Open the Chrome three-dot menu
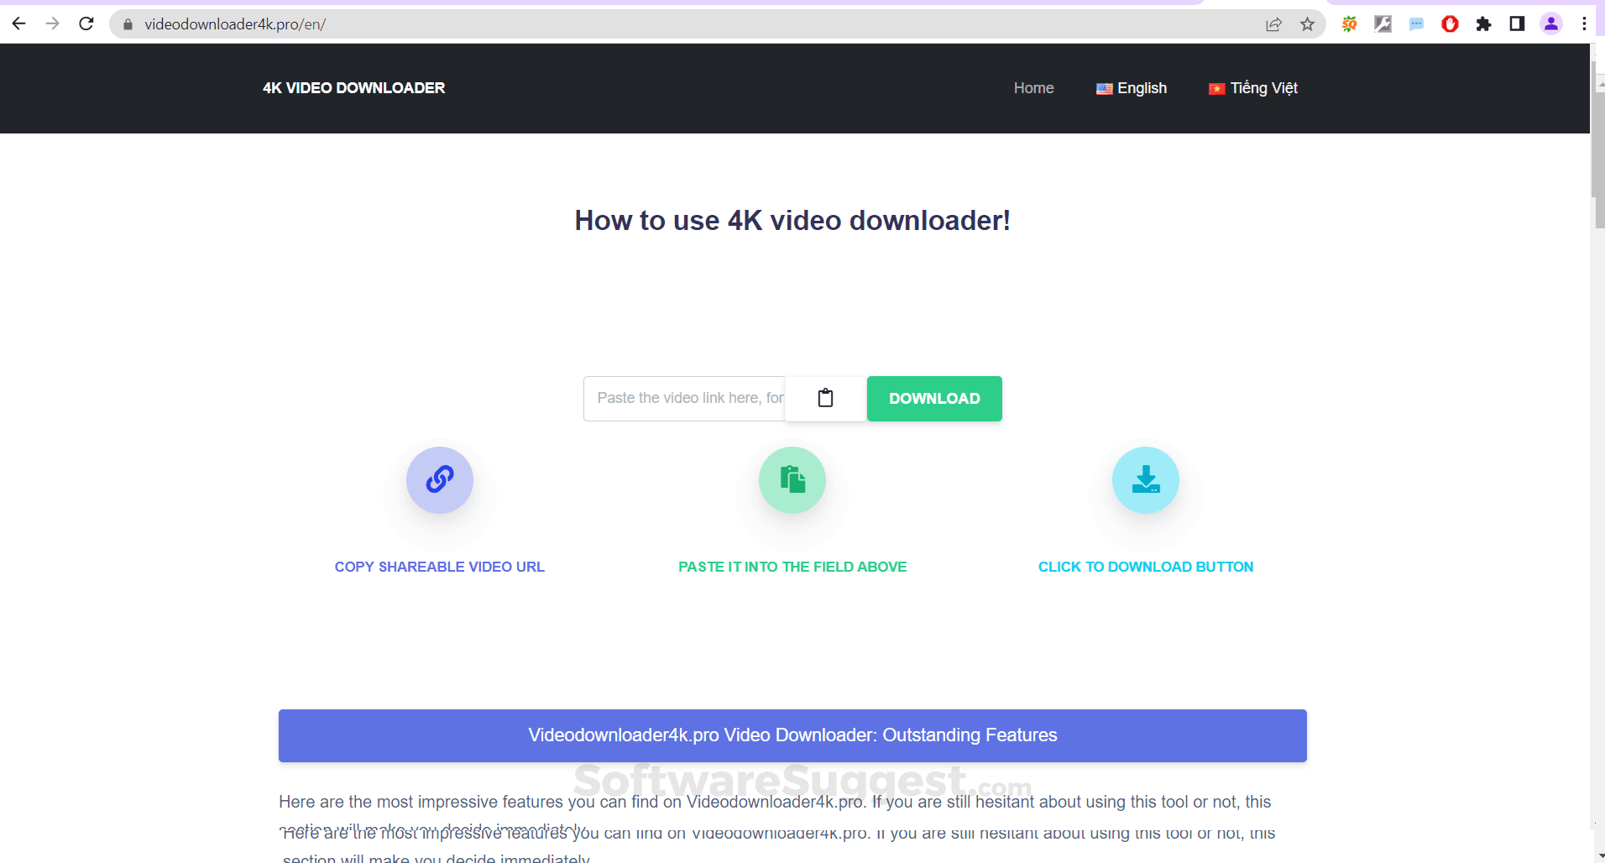1605x863 pixels. pyautogui.click(x=1585, y=24)
